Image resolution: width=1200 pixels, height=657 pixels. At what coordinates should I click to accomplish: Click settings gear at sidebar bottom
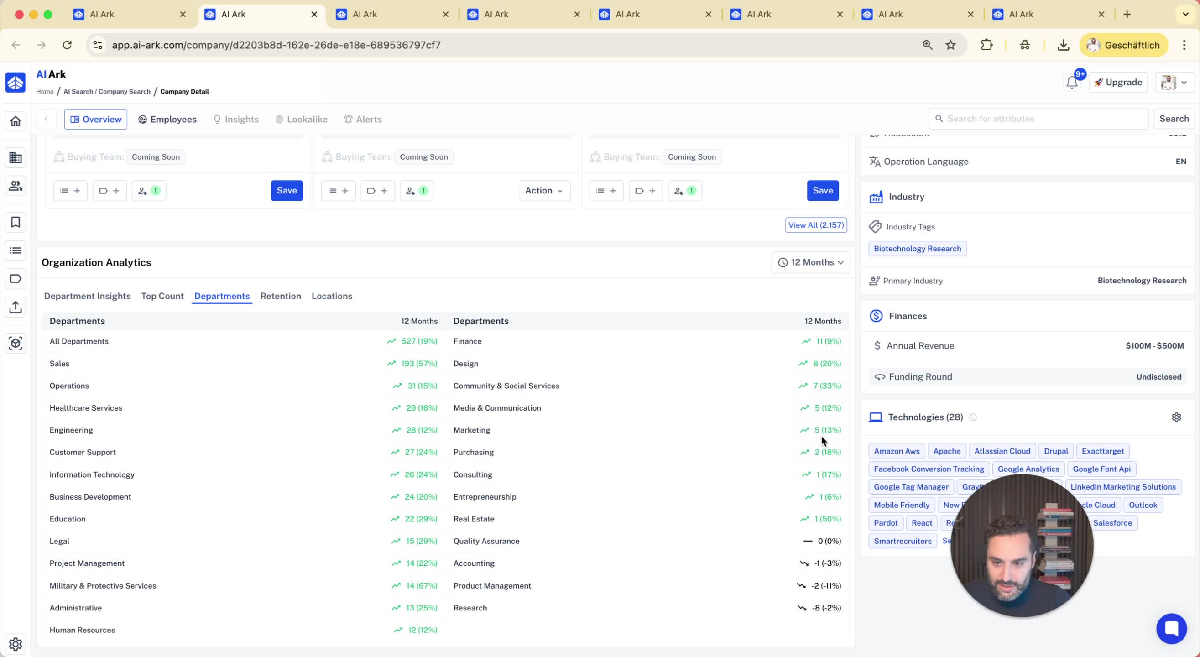click(16, 644)
